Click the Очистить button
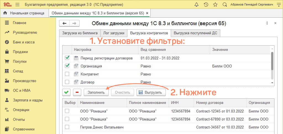The width and height of the screenshot is (283, 134). click(122, 92)
